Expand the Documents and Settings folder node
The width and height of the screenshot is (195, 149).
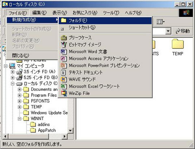click(19, 90)
